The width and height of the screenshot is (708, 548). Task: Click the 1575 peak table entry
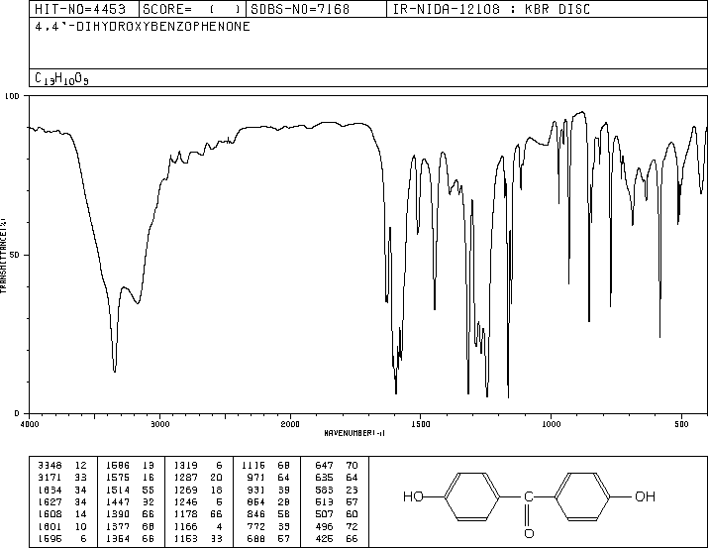click(x=130, y=478)
